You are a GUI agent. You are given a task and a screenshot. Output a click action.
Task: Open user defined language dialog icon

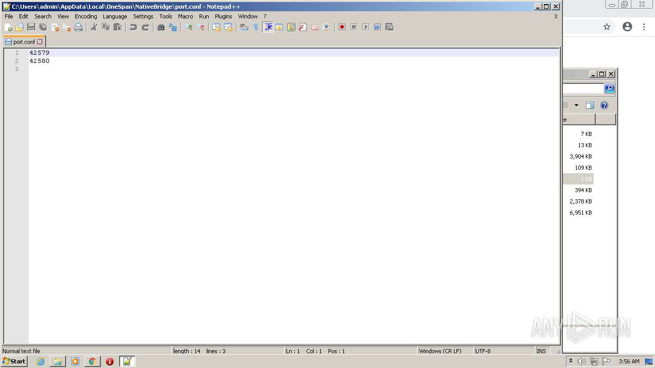pyautogui.click(x=279, y=27)
